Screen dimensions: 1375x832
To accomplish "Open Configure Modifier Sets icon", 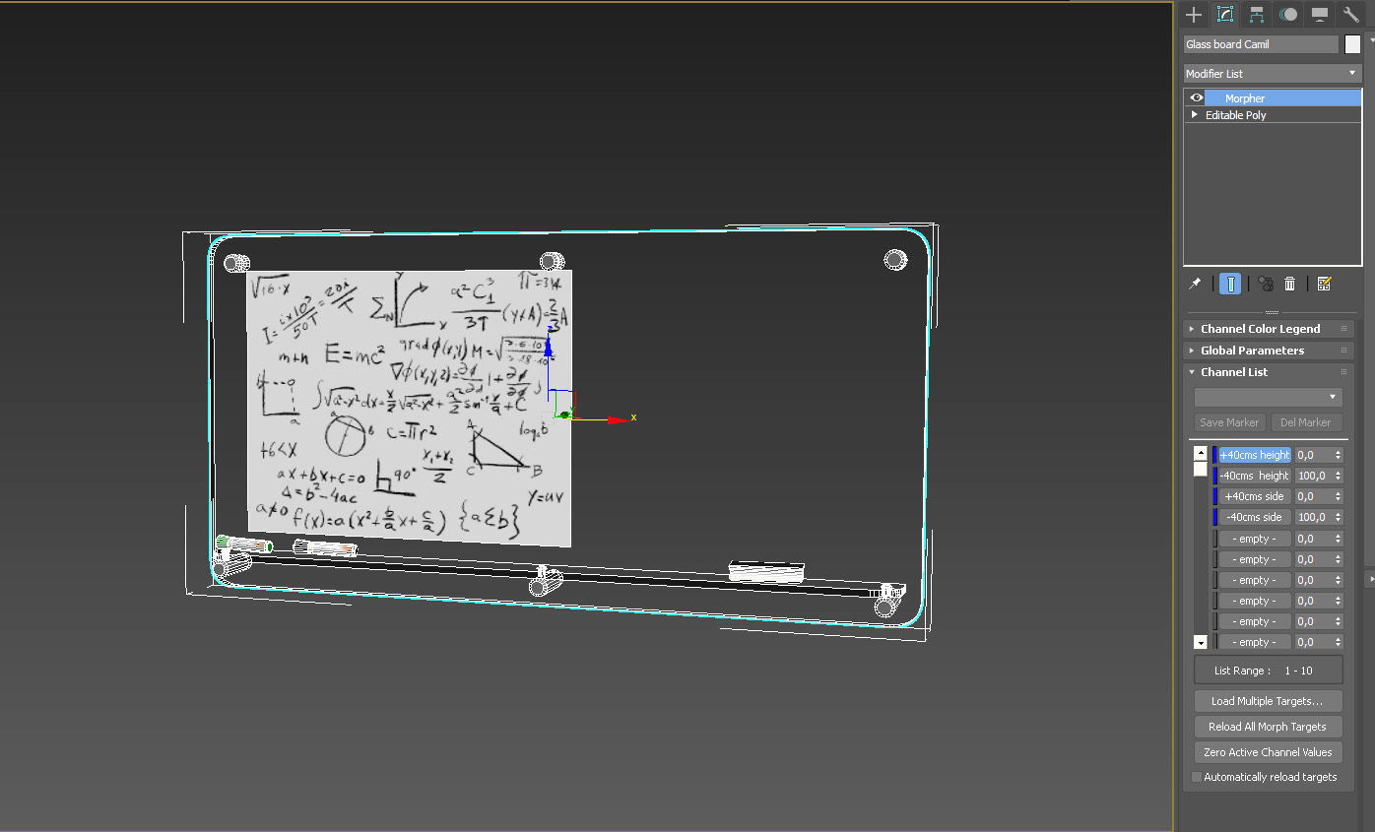I will tap(1324, 284).
